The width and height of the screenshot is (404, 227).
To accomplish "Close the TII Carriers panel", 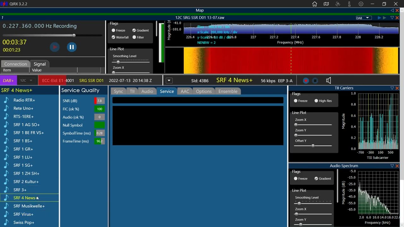I will [x=397, y=88].
